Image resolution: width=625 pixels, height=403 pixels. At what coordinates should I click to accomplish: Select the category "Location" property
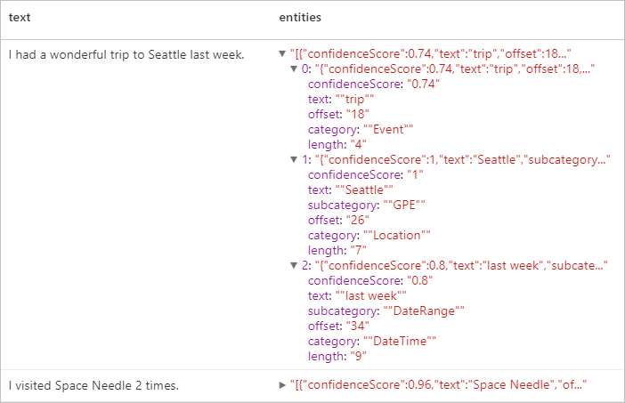(369, 236)
